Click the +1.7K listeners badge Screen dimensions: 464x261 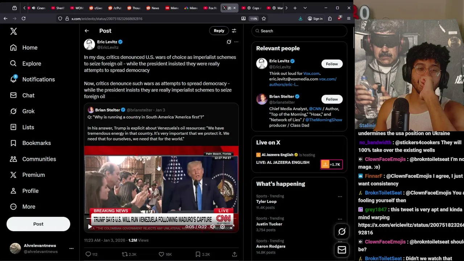(331, 165)
